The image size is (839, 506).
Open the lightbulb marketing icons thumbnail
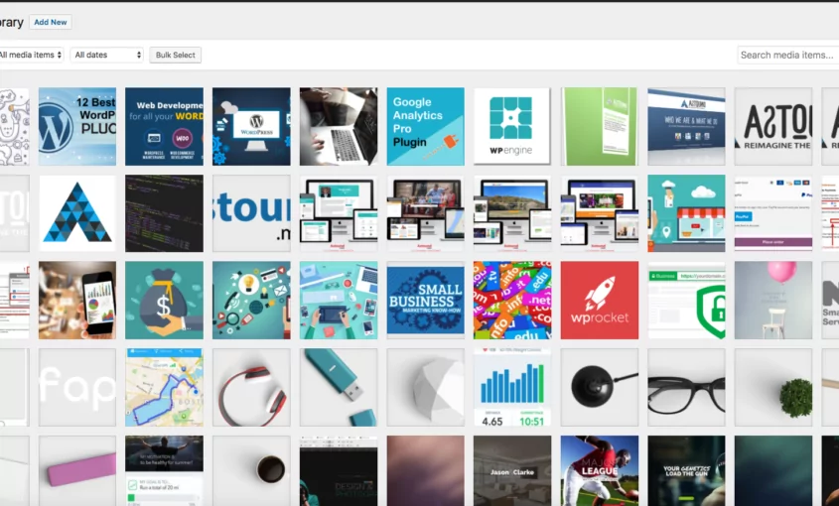[251, 300]
